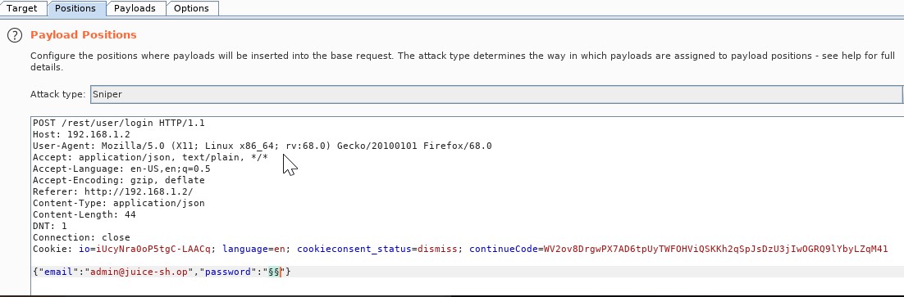Click the continueCode cookie value
Image resolution: width=904 pixels, height=297 pixels.
pyautogui.click(x=716, y=249)
